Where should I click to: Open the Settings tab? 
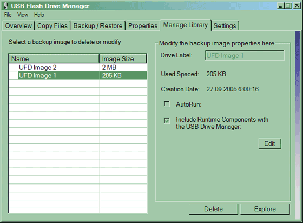point(225,25)
